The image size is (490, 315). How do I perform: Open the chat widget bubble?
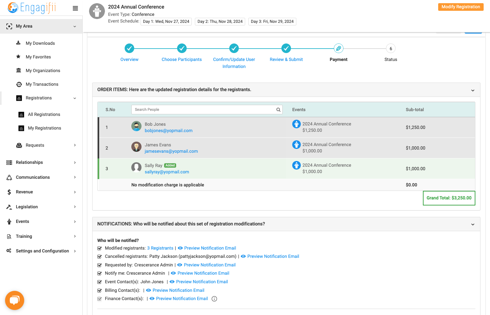[x=15, y=300]
